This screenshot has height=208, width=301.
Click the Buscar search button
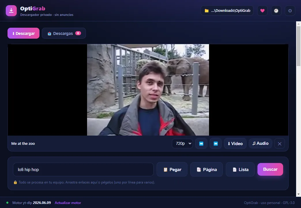click(x=270, y=169)
